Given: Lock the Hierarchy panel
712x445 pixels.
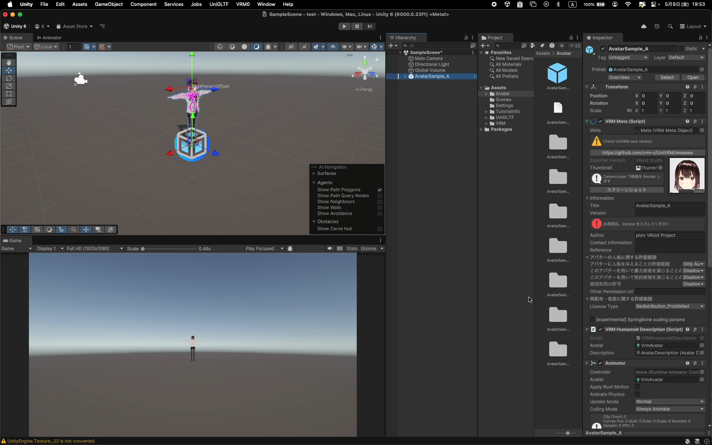Looking at the screenshot, I should pyautogui.click(x=466, y=38).
